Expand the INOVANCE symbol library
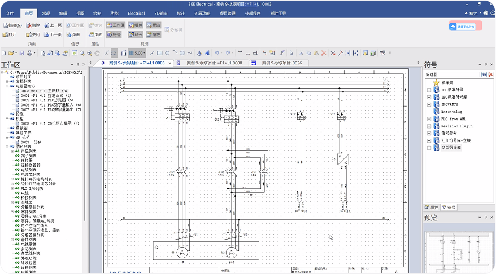This screenshot has width=496, height=274. click(x=429, y=104)
